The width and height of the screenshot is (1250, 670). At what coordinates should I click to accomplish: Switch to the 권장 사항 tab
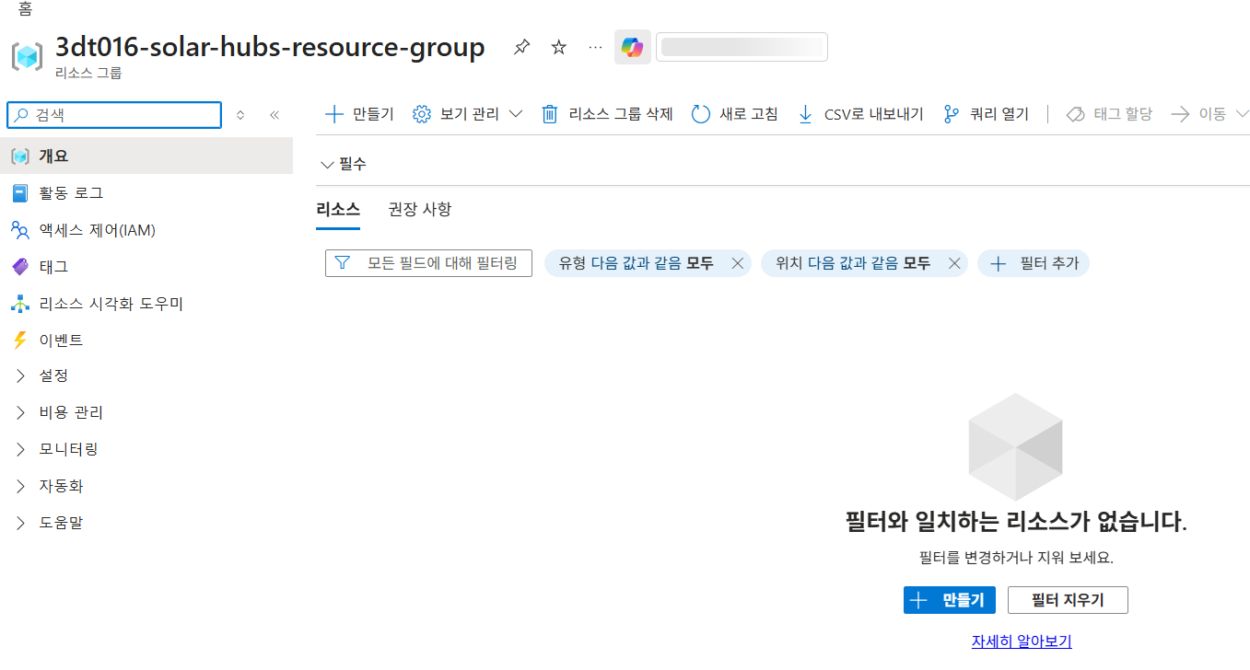(x=420, y=210)
